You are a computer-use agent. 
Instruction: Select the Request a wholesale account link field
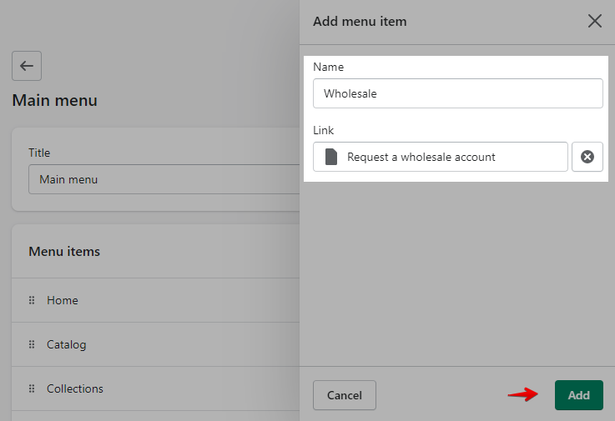(x=440, y=157)
